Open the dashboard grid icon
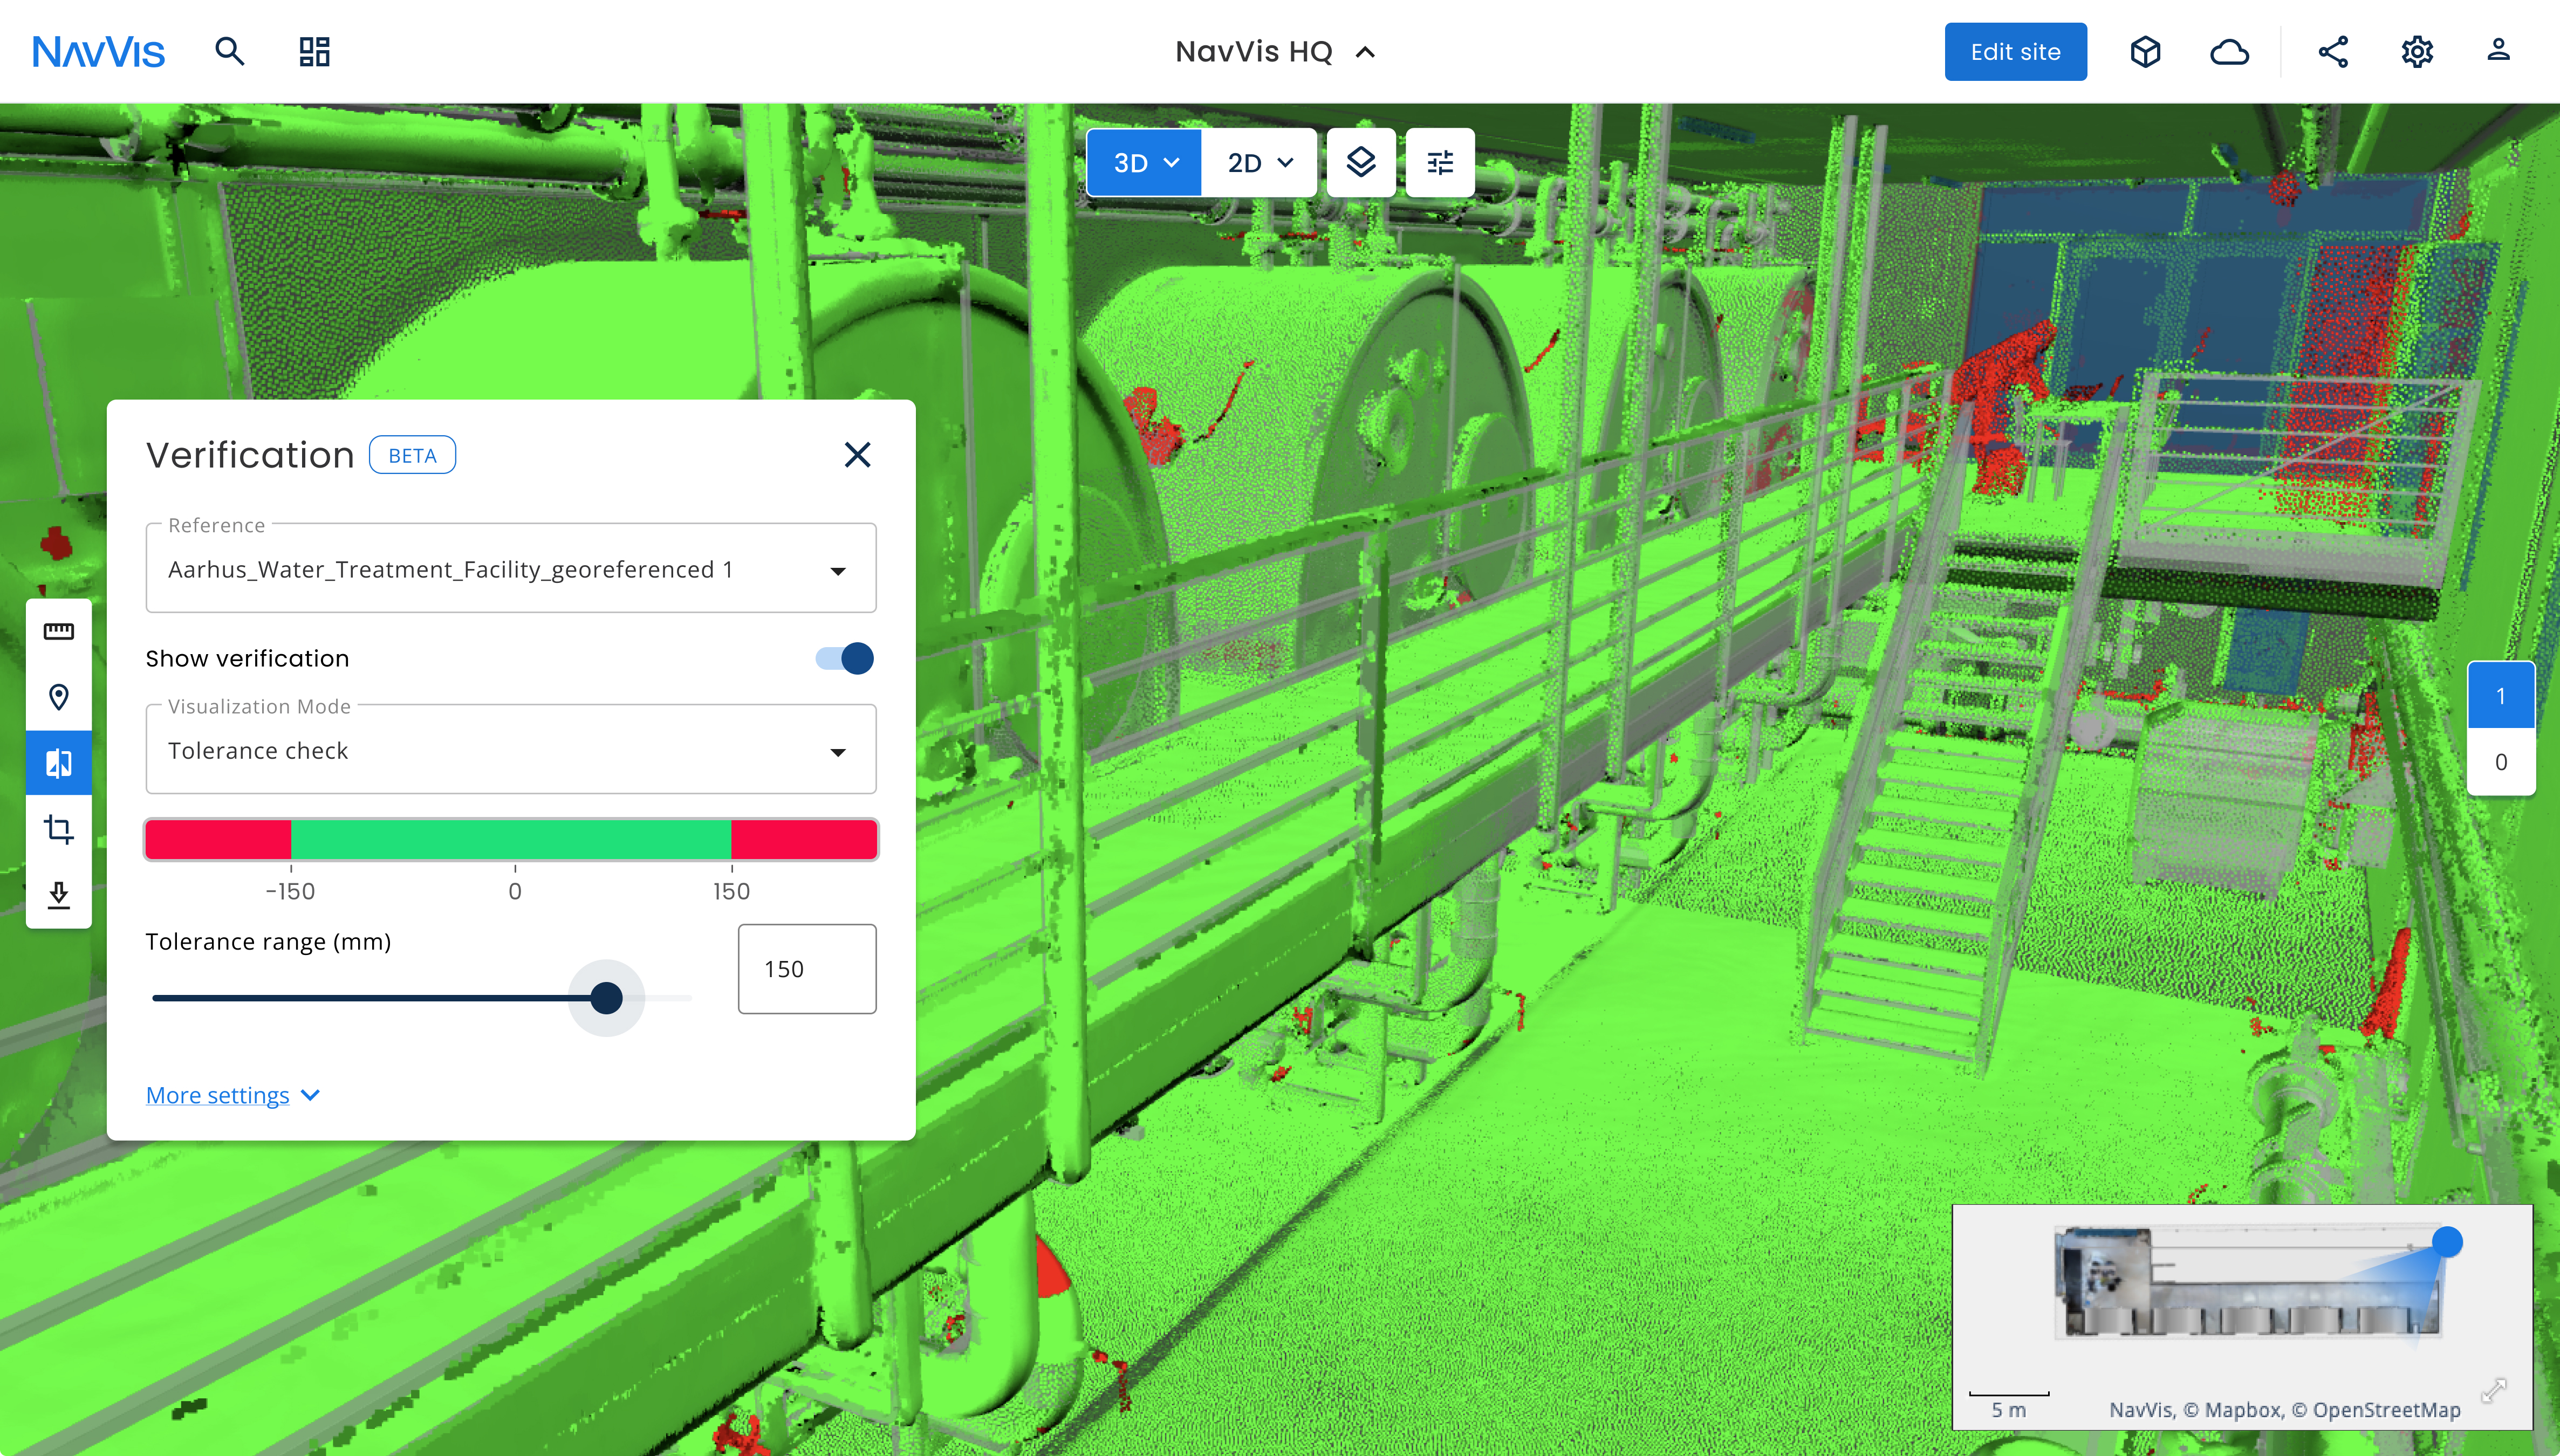This screenshot has height=1456, width=2560. 314,51
